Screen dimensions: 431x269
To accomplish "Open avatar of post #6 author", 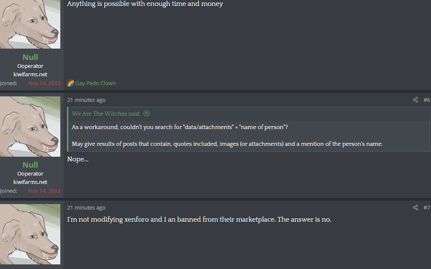I will tap(30, 127).
